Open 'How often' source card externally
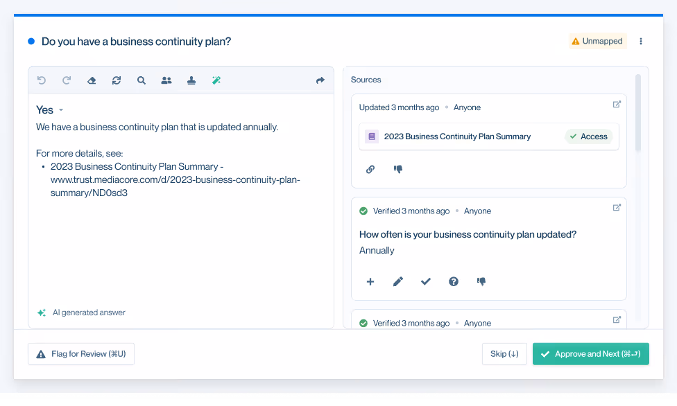Screen dimensions: 677x406 coord(617,208)
